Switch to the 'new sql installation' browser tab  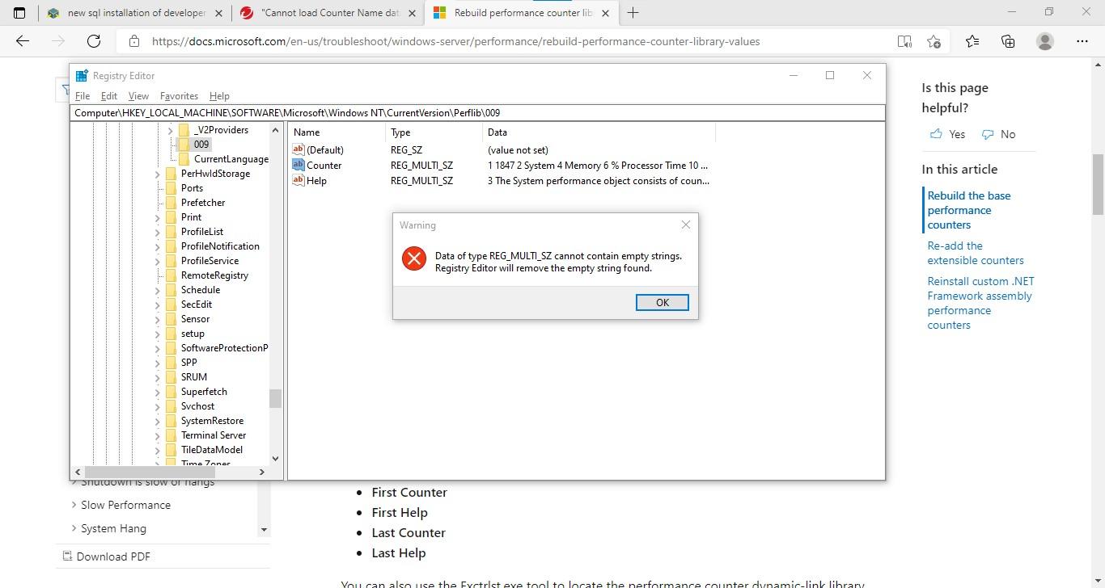134,13
